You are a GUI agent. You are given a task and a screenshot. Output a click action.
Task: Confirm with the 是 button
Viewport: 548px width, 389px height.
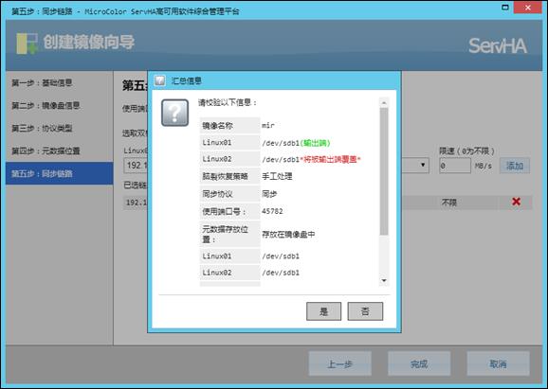(323, 310)
